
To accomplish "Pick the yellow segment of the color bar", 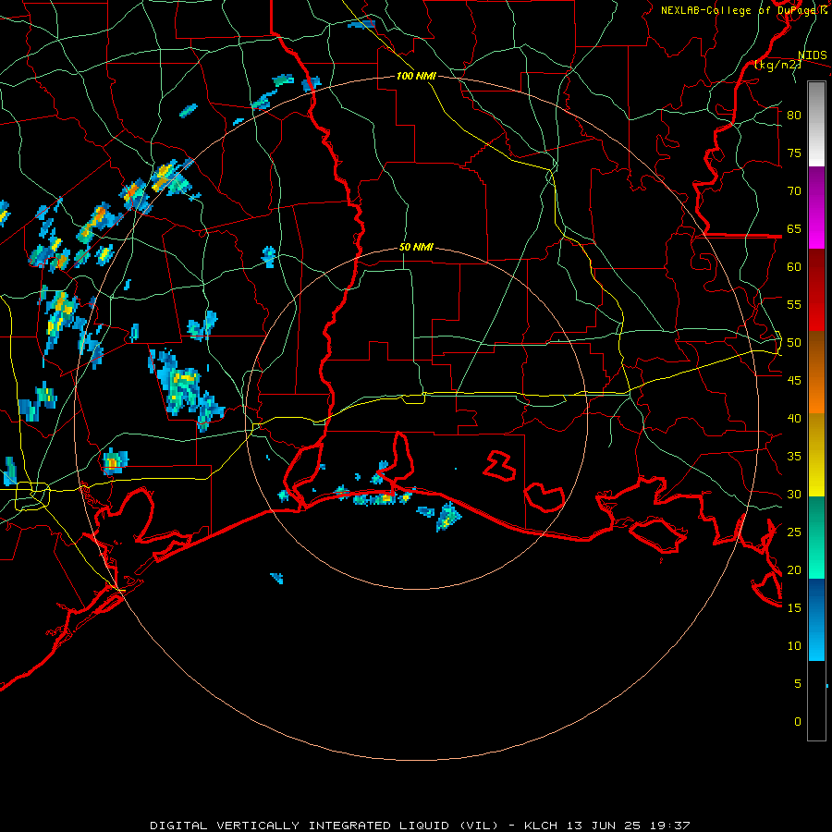I will point(816,455).
